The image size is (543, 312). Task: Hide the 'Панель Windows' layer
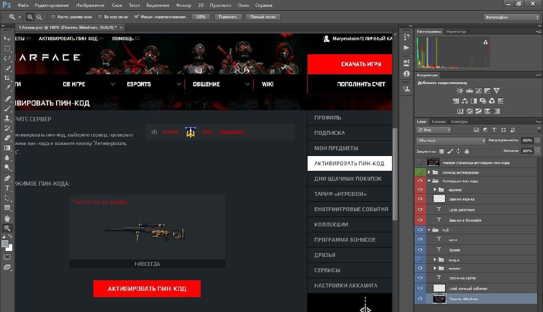420,299
